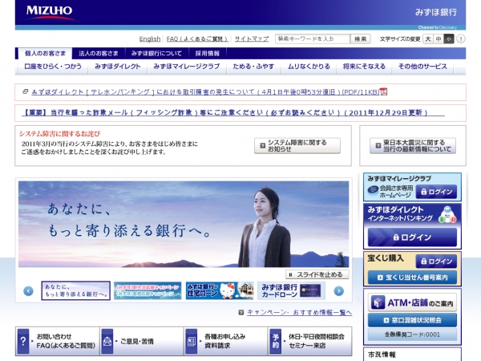Open 窓口混雑状況照会 button
481x361 pixels.
pyautogui.click(x=412, y=320)
